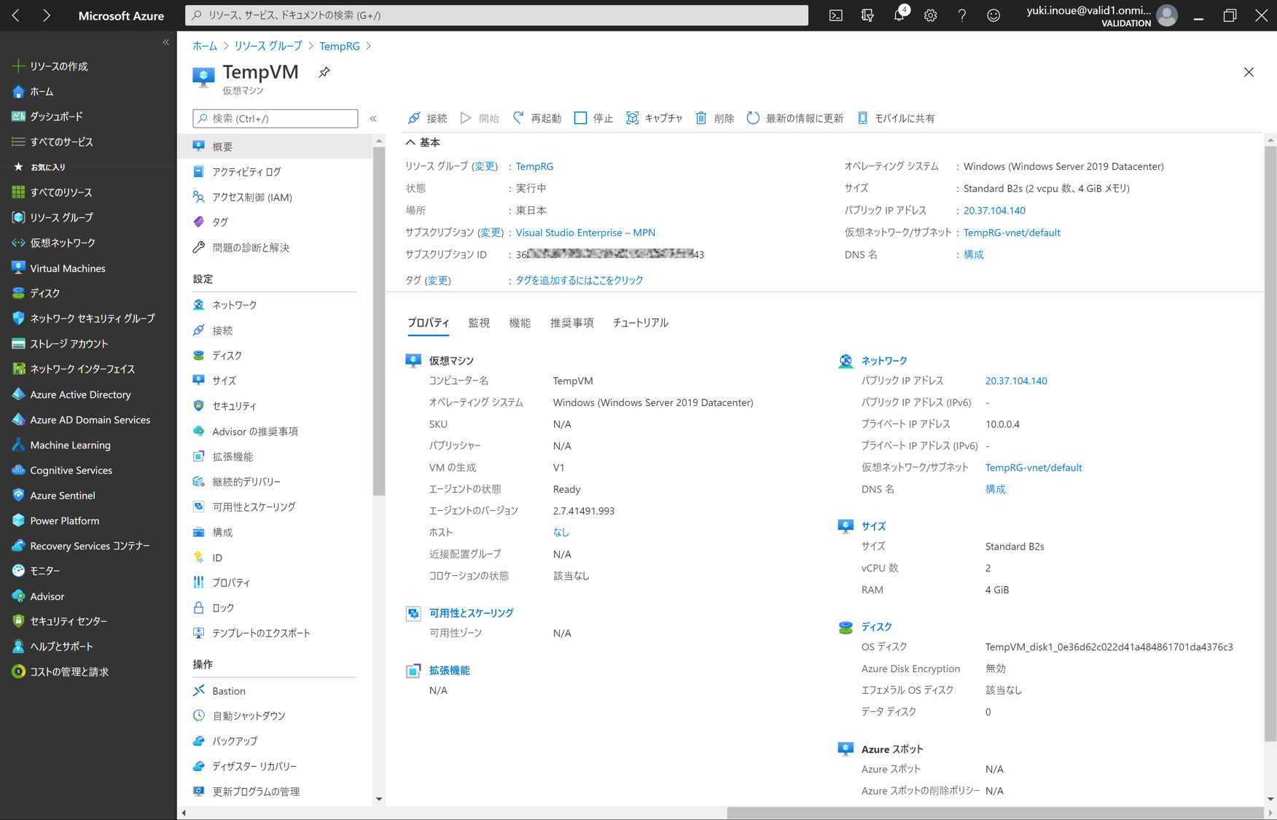Open the help question mark icon

961,15
